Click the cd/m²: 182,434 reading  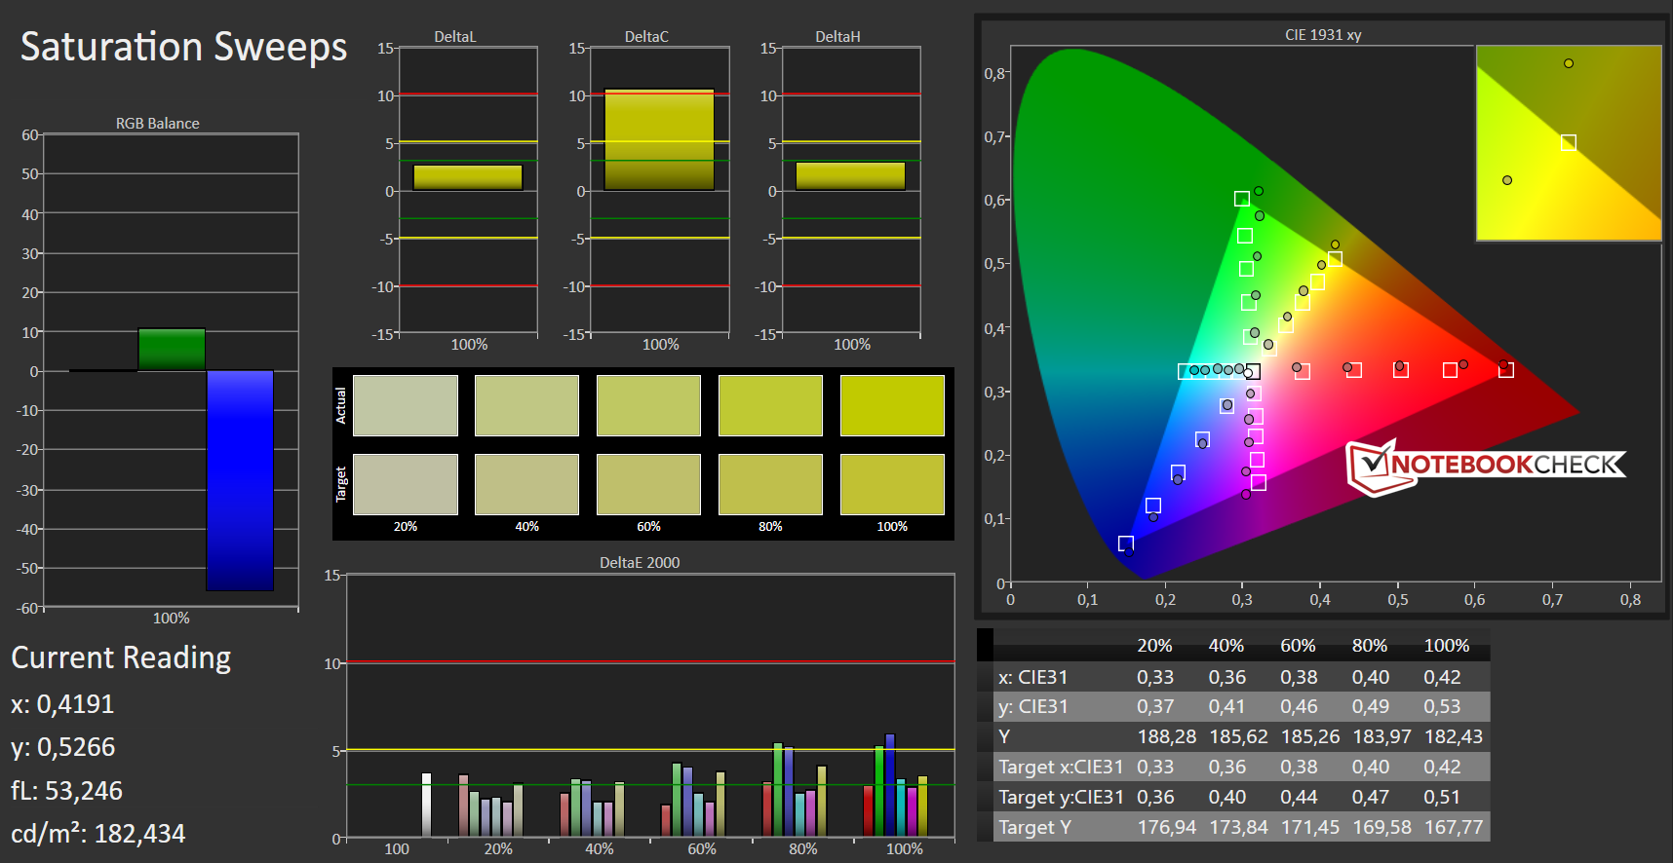point(98,834)
